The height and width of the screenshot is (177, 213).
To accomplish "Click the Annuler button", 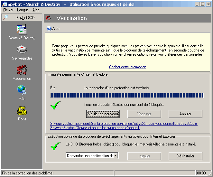I will tap(185, 114).
